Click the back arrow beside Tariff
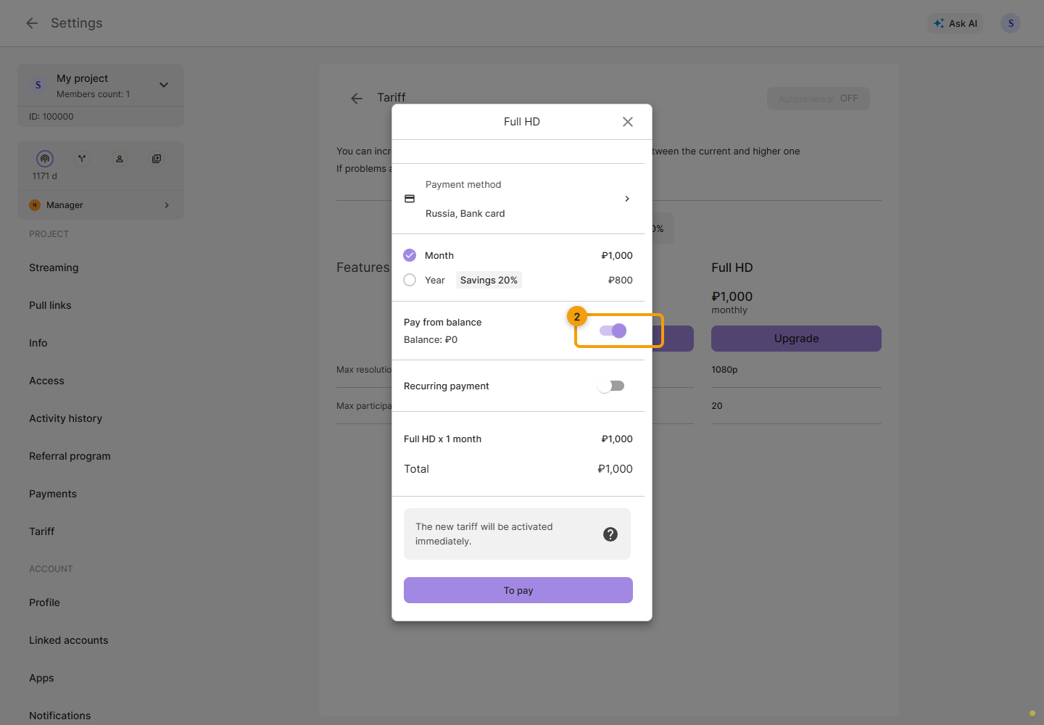 click(357, 99)
